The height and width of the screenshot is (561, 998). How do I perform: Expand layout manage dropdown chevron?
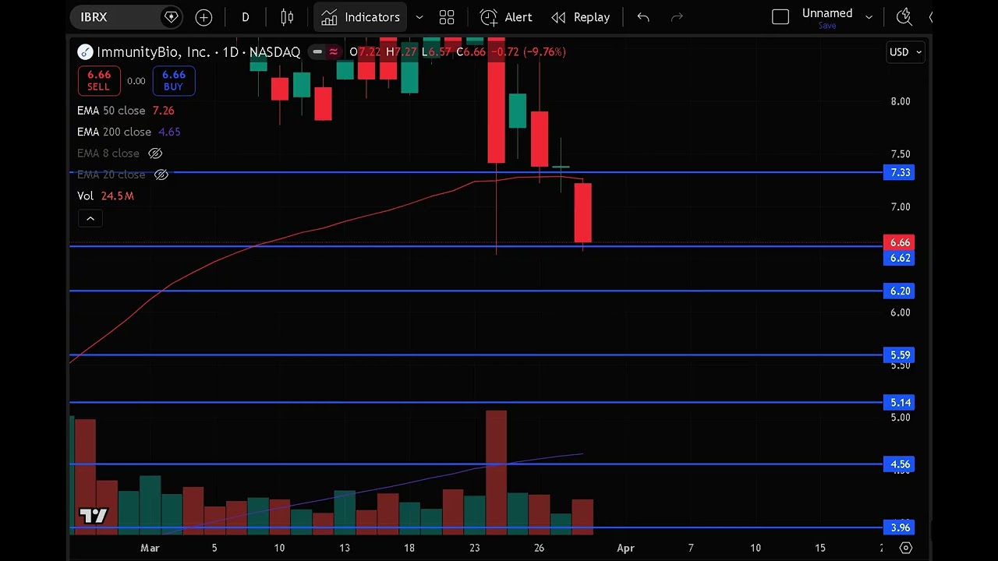click(869, 17)
